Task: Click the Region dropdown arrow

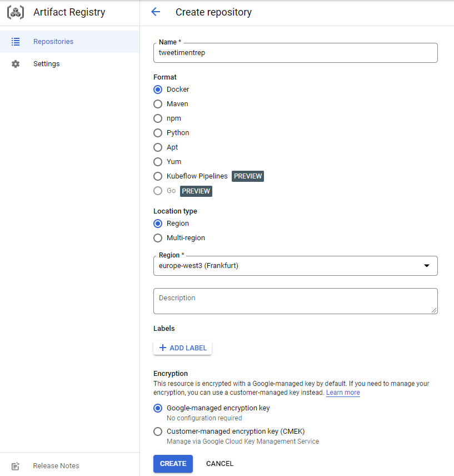Action: coord(427,266)
